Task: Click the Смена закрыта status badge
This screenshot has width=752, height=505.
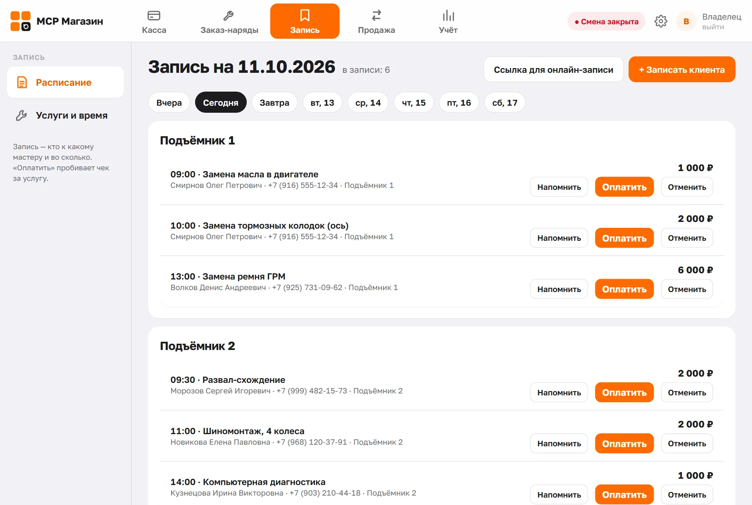Action: (606, 22)
